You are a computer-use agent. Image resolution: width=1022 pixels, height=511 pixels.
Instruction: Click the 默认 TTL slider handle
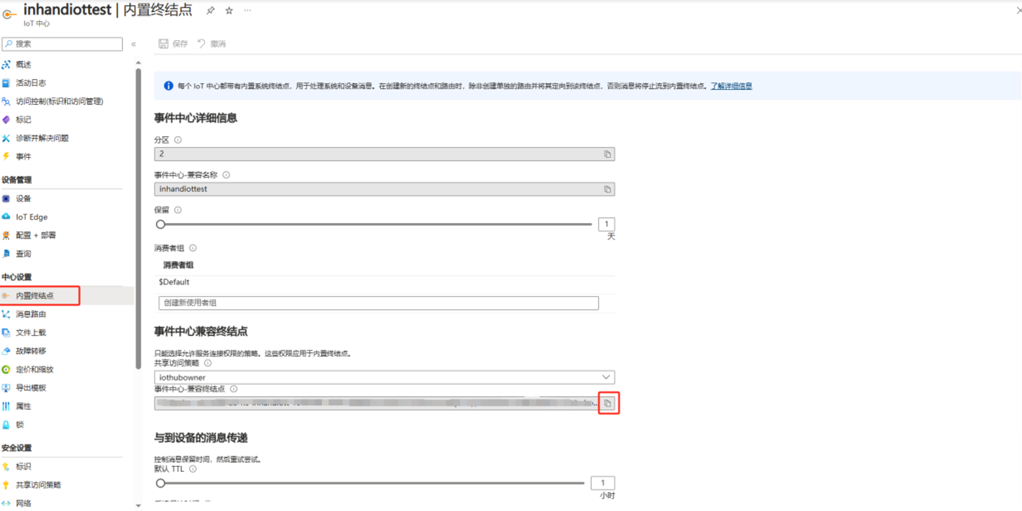[x=161, y=483]
